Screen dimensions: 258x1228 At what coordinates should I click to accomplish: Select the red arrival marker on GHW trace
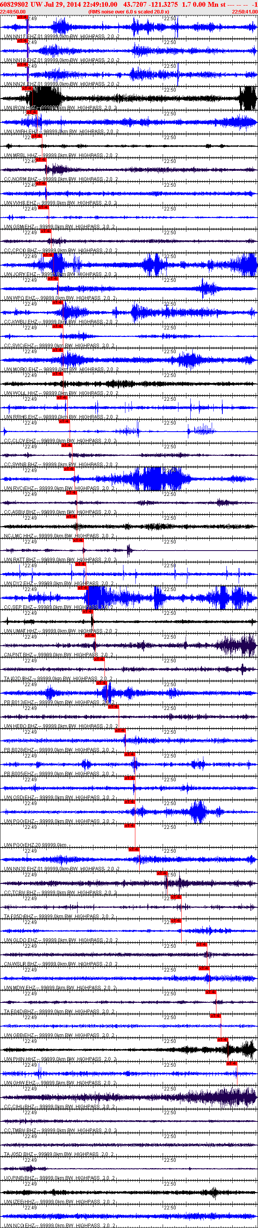[x=231, y=1064]
